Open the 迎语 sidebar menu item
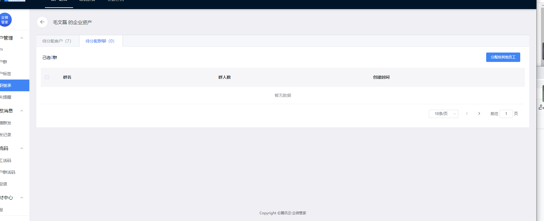The width and height of the screenshot is (544, 221). point(15,184)
